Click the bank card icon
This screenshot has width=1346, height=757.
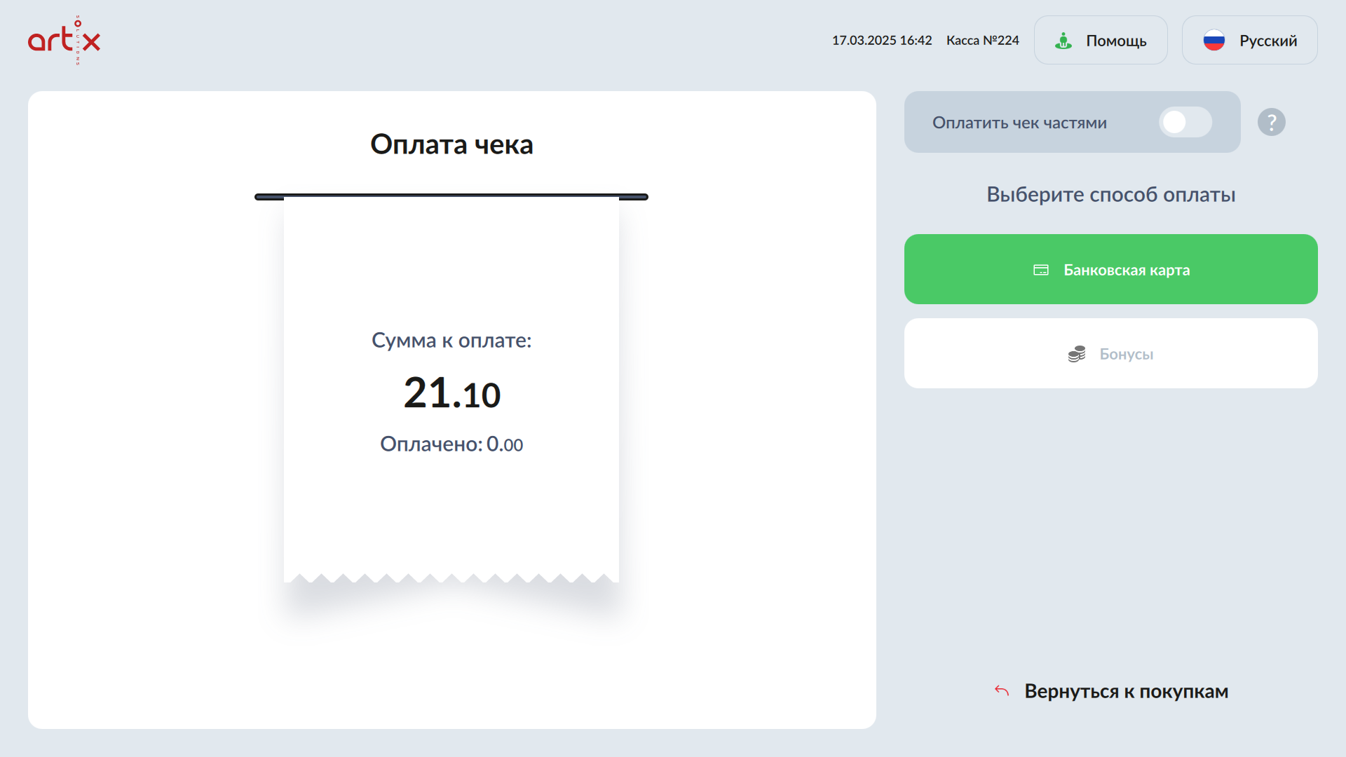pyautogui.click(x=1041, y=270)
